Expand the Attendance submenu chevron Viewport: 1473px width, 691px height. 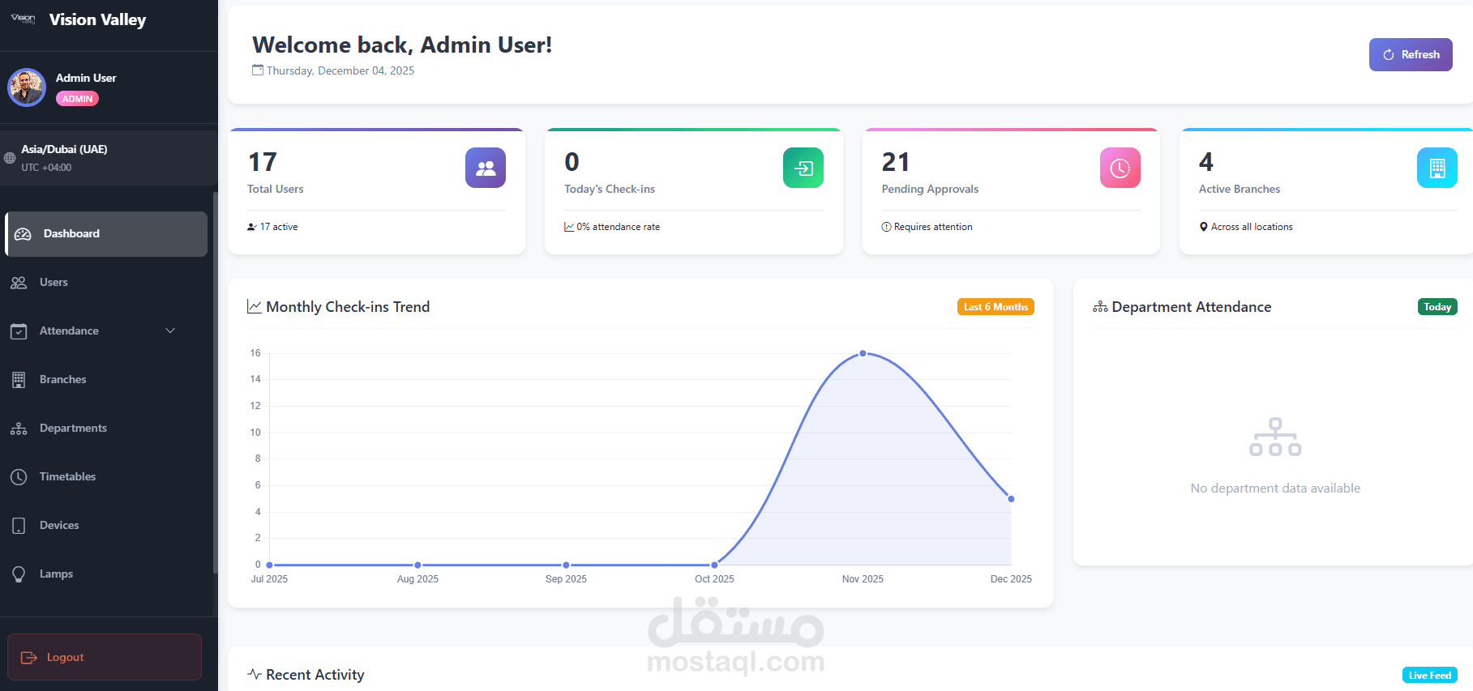click(x=170, y=331)
